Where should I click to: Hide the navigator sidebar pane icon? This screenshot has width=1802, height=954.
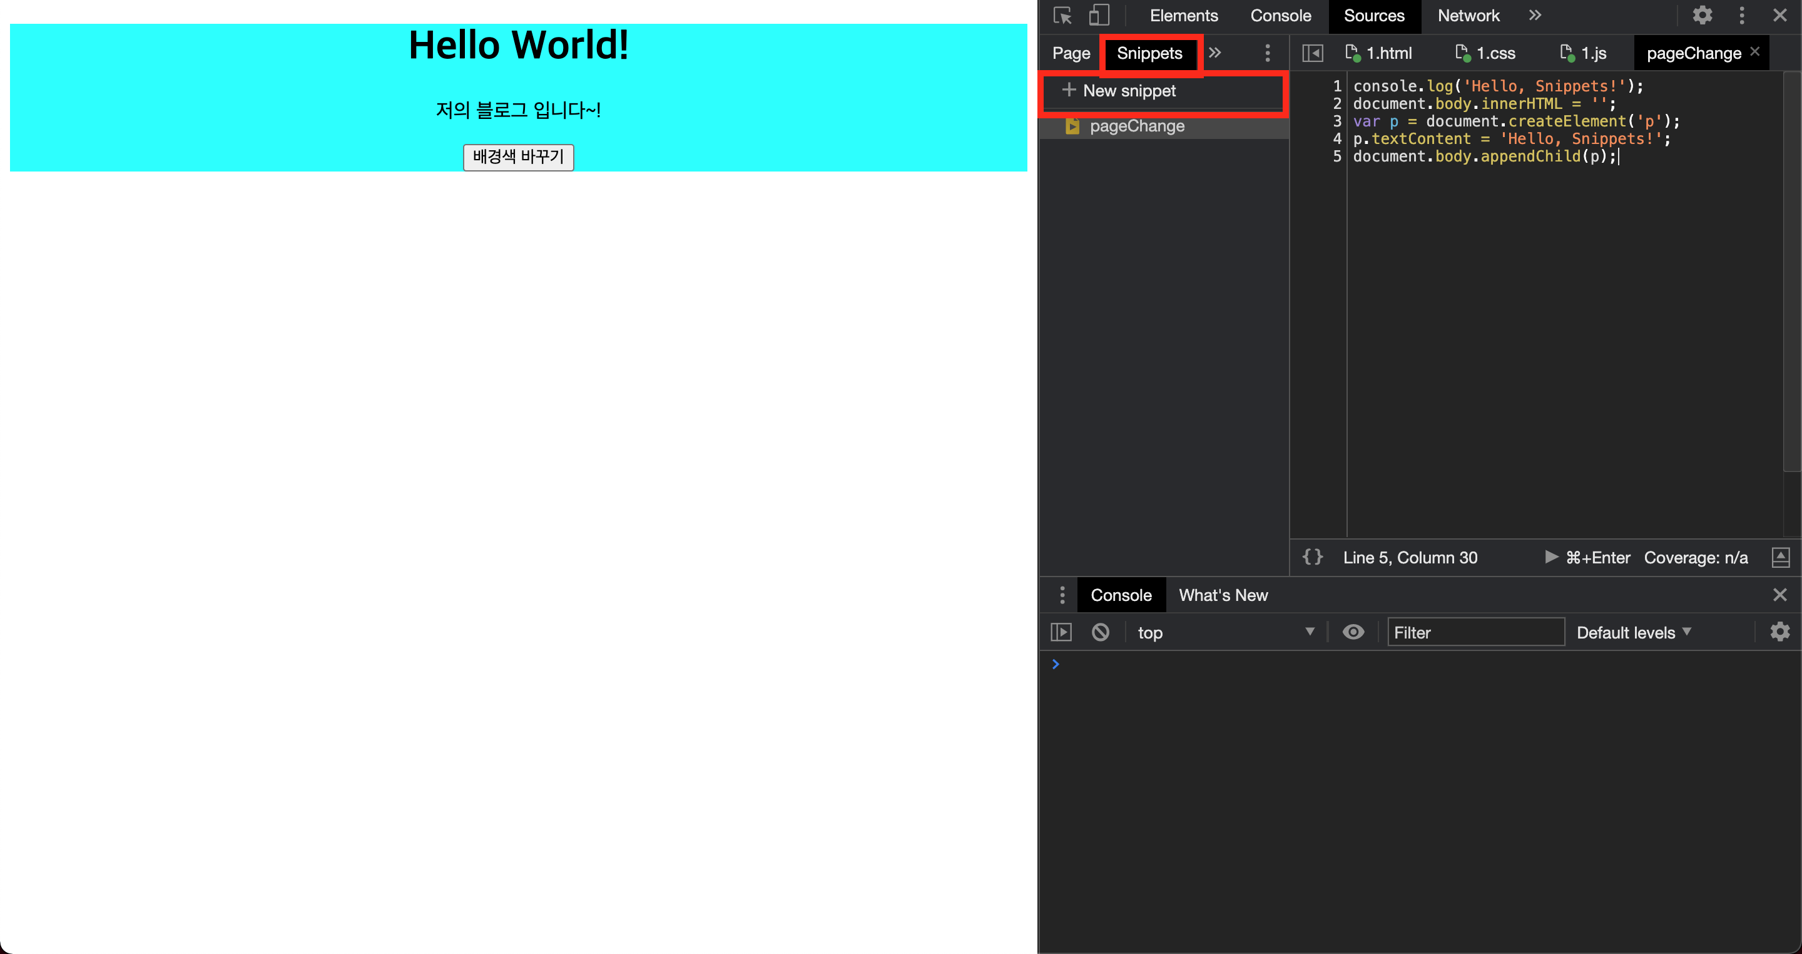pyautogui.click(x=1312, y=53)
